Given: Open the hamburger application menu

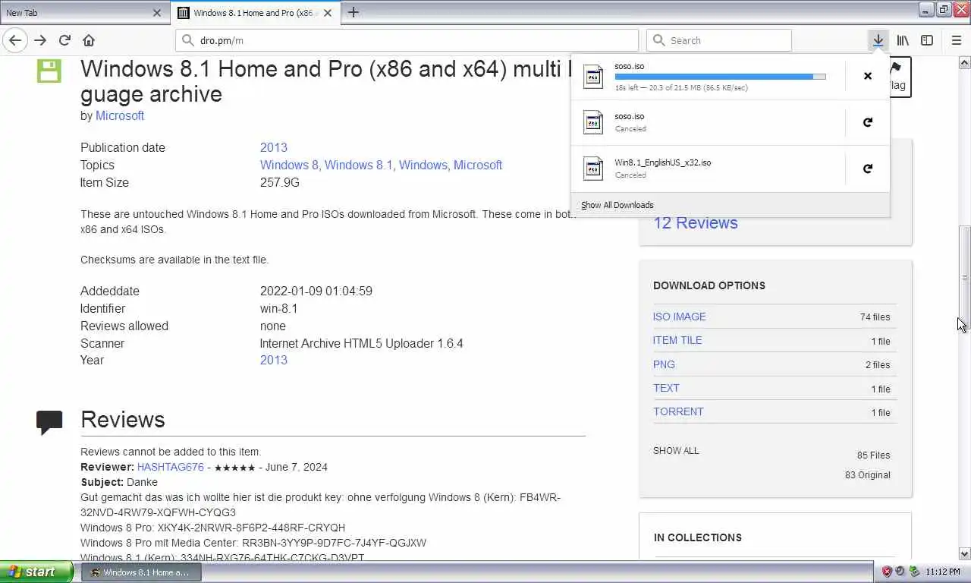Looking at the screenshot, I should 956,40.
